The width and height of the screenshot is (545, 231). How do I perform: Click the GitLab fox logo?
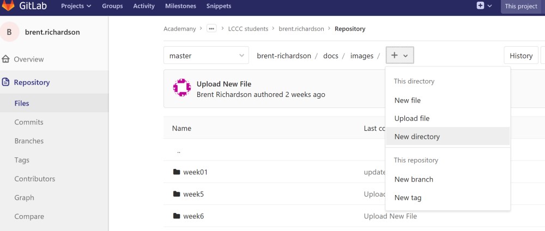point(8,5)
